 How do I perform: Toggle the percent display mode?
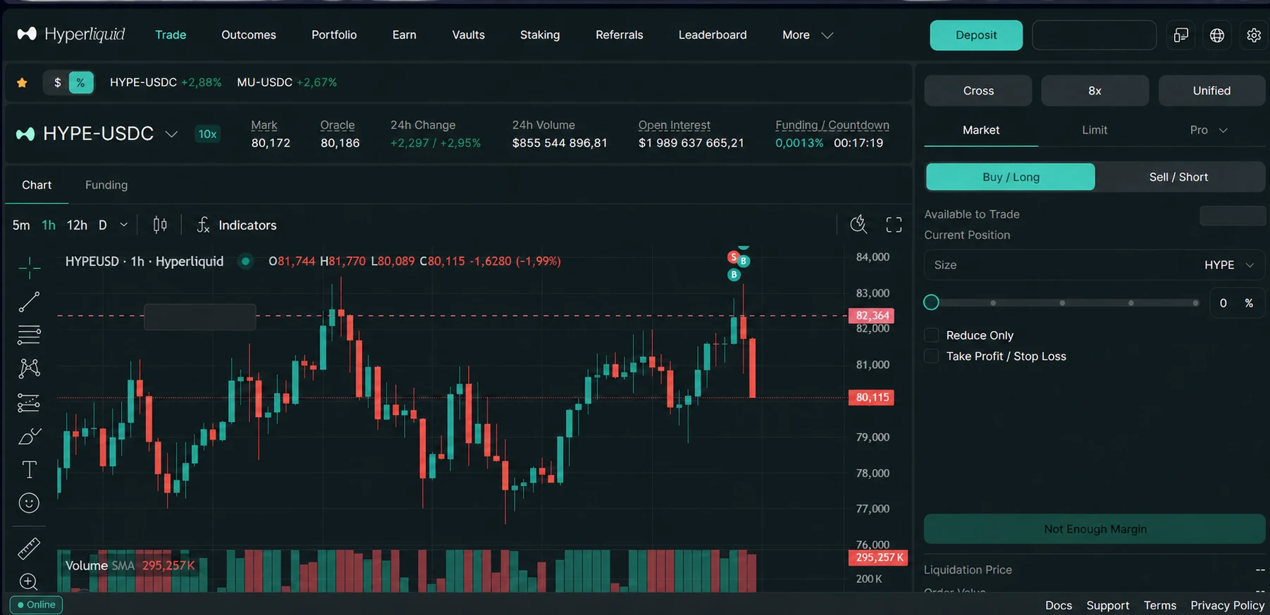(x=80, y=82)
